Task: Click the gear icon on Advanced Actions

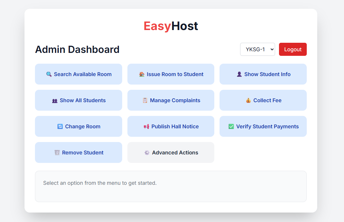Action: point(147,153)
